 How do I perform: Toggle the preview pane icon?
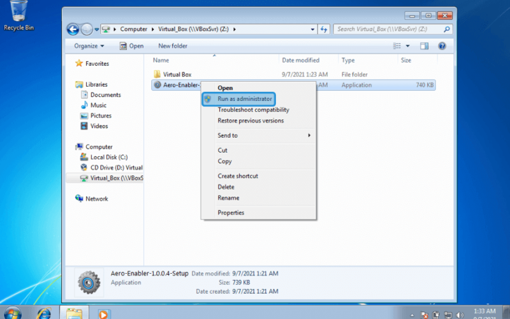point(424,46)
